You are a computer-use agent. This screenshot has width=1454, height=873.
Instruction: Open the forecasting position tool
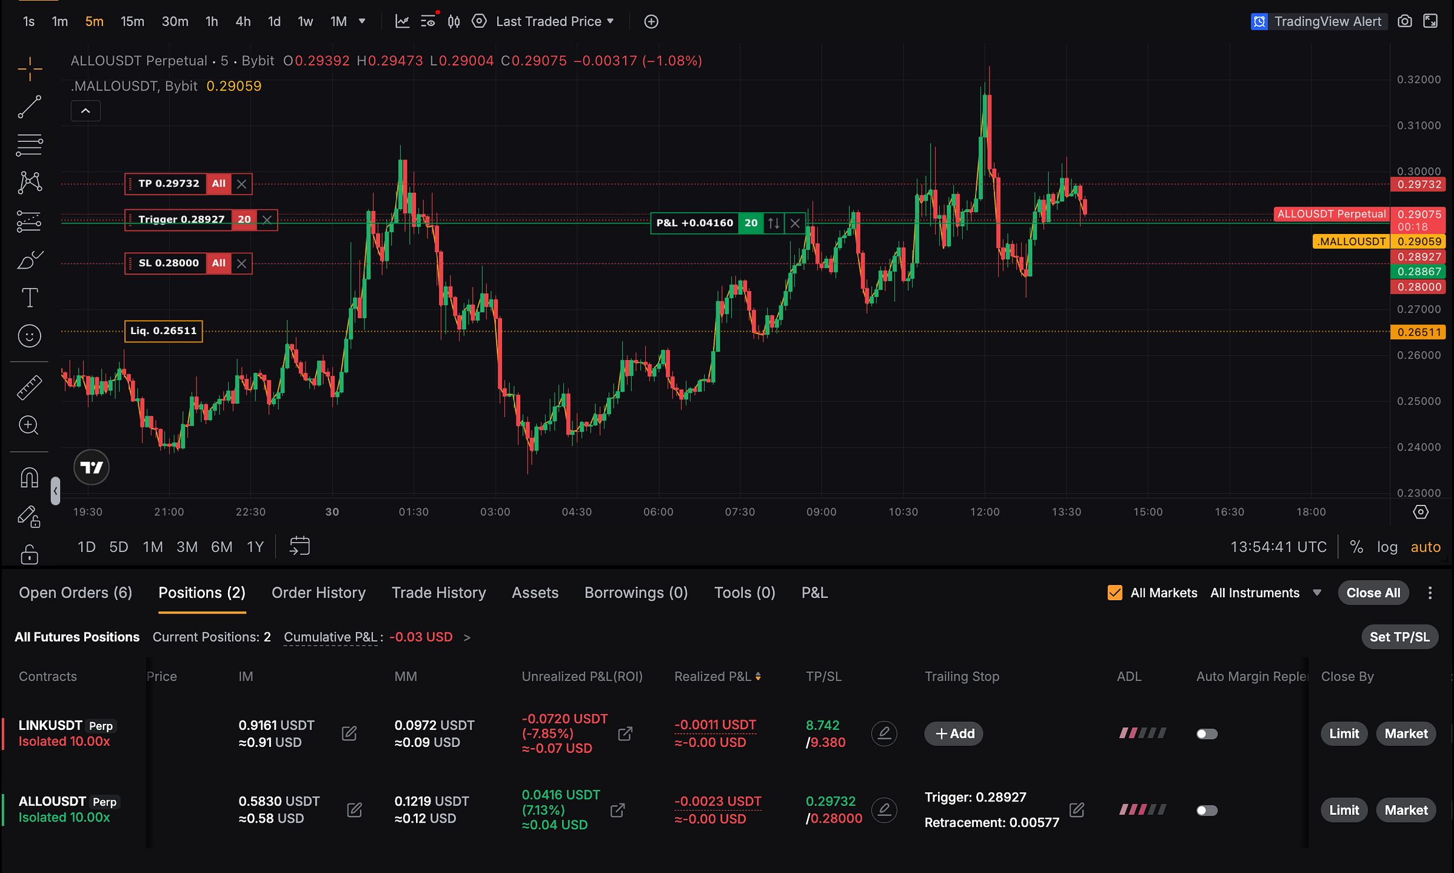[x=30, y=221]
